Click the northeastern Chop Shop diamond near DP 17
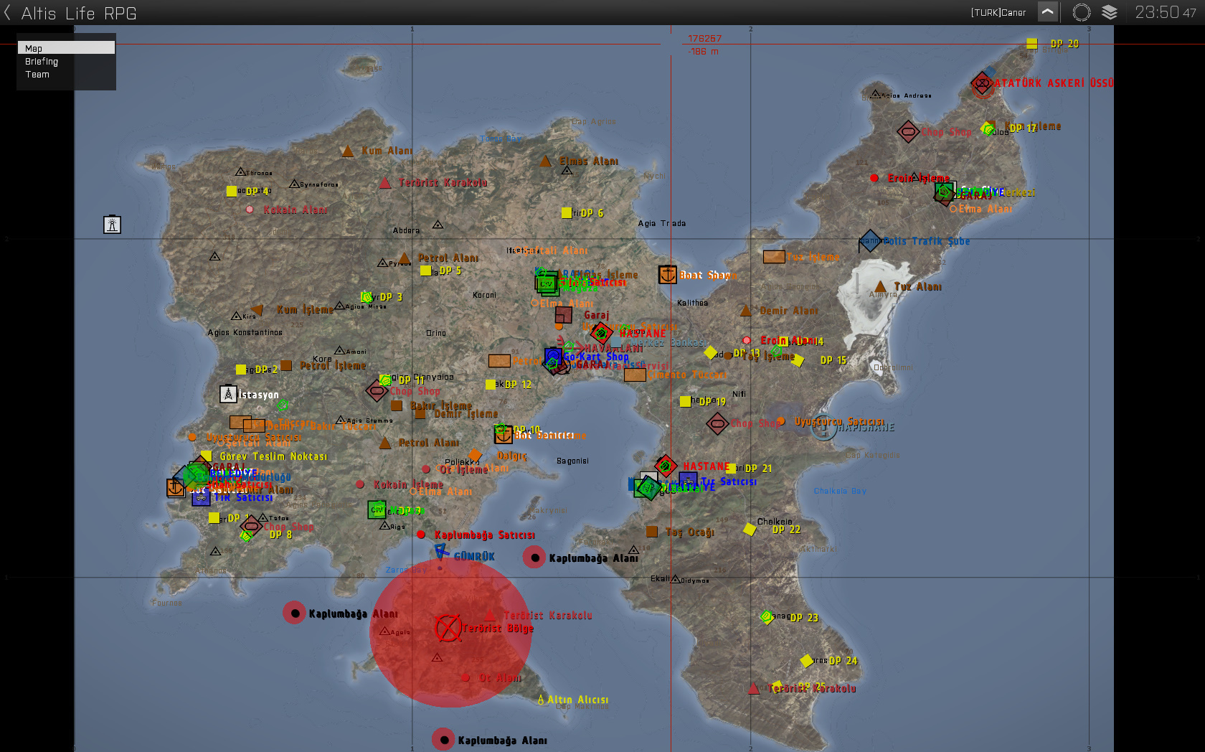The width and height of the screenshot is (1205, 752). tap(908, 131)
